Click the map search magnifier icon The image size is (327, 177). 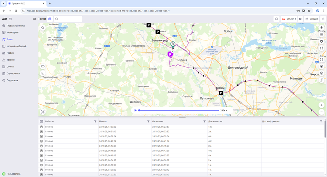[43, 28]
